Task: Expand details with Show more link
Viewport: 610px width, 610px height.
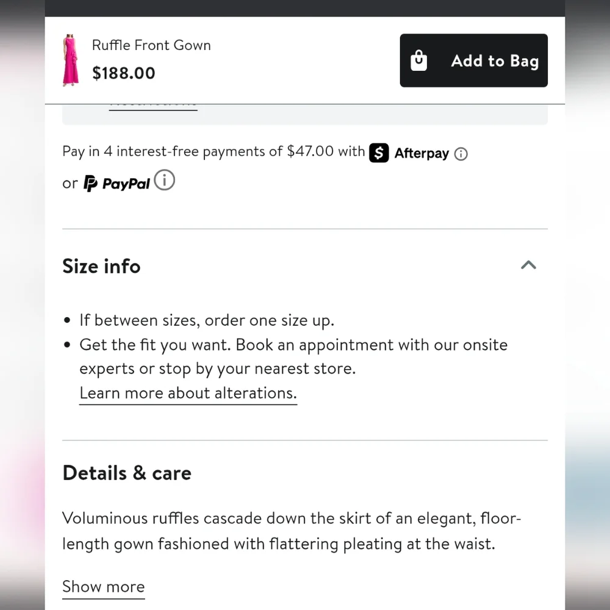Action: click(104, 587)
